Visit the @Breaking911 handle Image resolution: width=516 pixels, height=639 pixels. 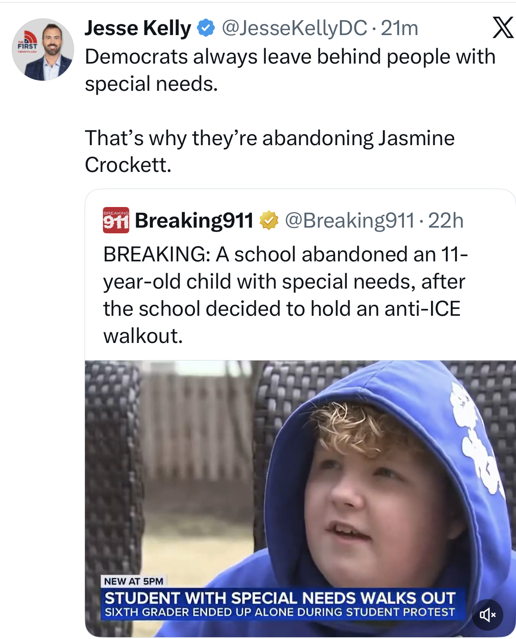350,220
